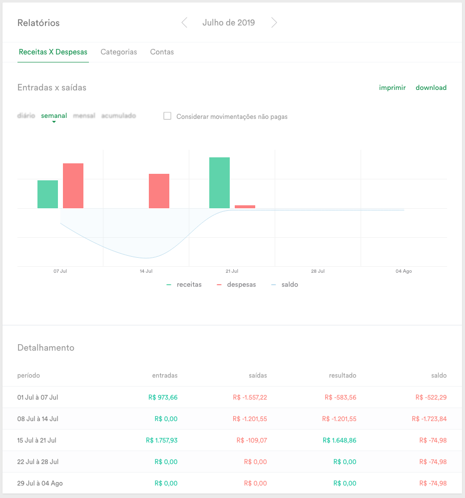Select the Receitas X Despesas tab
The width and height of the screenshot is (465, 498).
[x=53, y=52]
